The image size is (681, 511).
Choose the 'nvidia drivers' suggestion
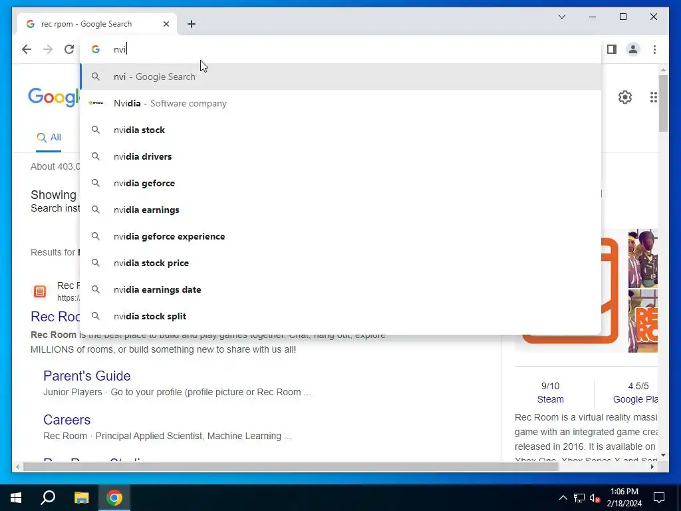(341, 156)
